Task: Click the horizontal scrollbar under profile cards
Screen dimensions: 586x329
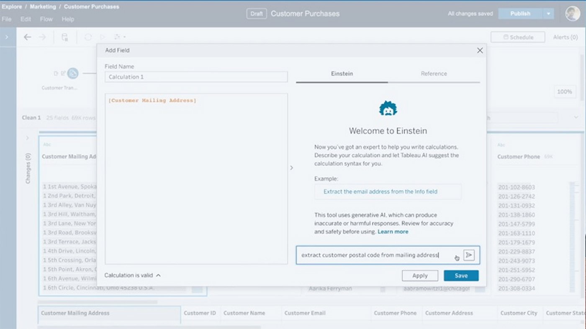Action: tap(98, 302)
